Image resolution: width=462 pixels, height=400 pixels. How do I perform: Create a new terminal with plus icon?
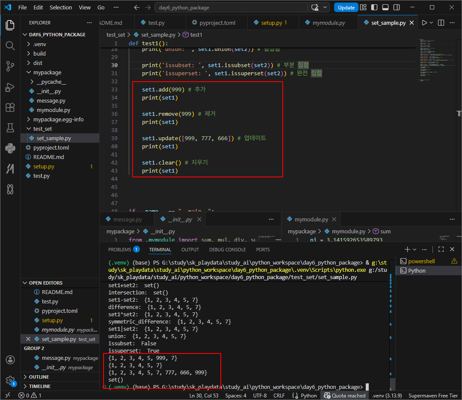point(408,249)
